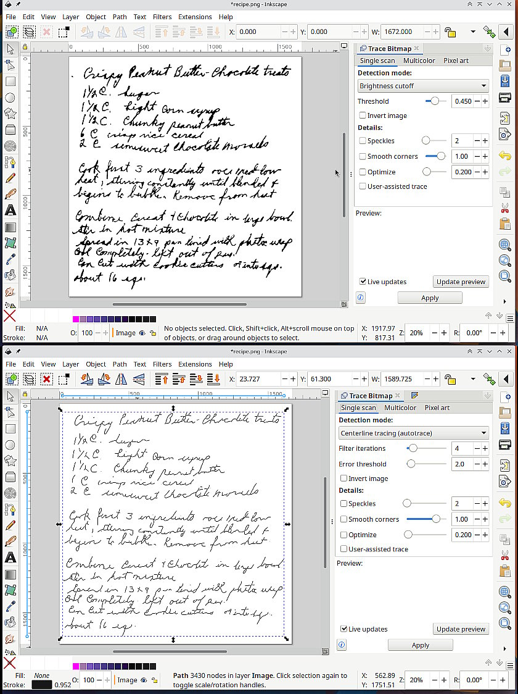This screenshot has height=694, width=518.
Task: Click Raise to top icon in lower window
Action: click(x=162, y=379)
